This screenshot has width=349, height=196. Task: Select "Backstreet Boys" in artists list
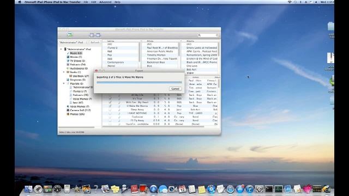pyautogui.click(x=155, y=62)
